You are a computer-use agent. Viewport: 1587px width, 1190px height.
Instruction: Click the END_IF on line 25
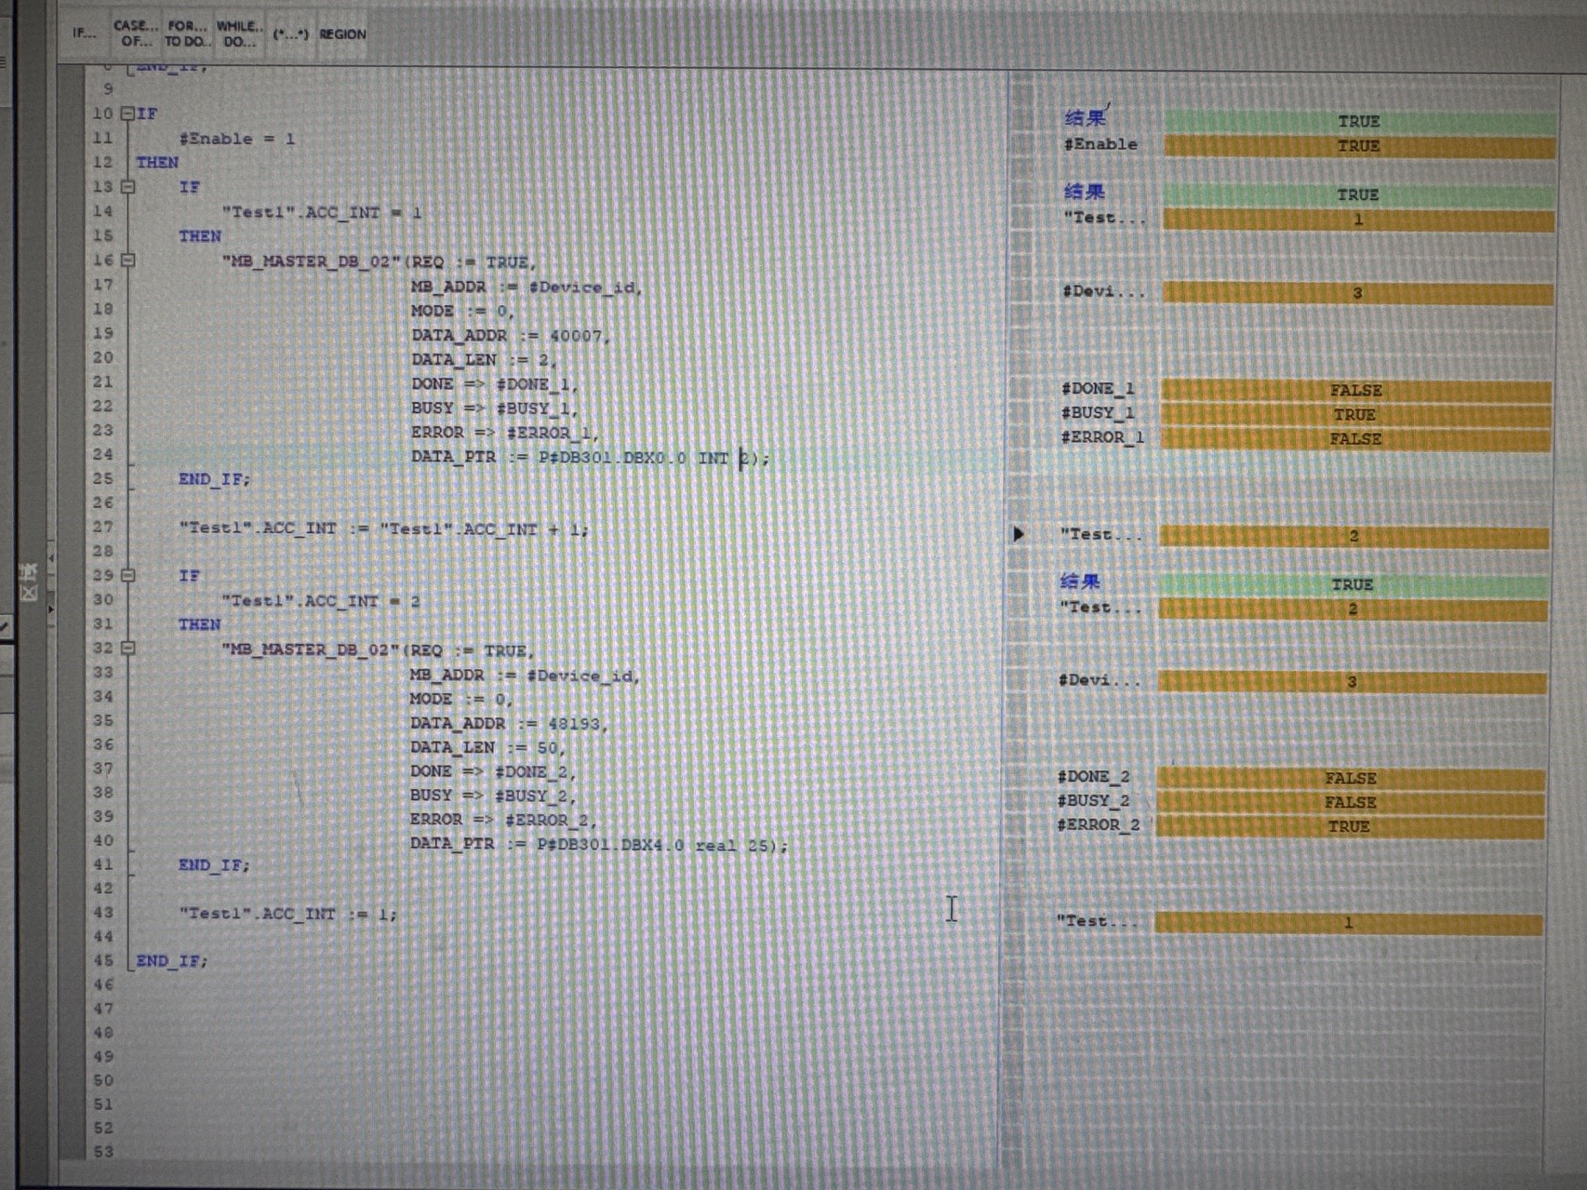point(214,479)
